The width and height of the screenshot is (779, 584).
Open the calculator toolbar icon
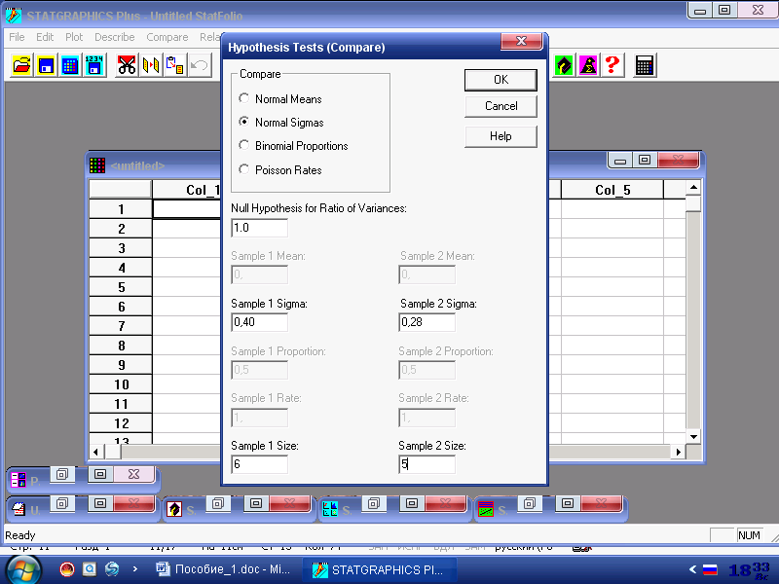[x=645, y=65]
